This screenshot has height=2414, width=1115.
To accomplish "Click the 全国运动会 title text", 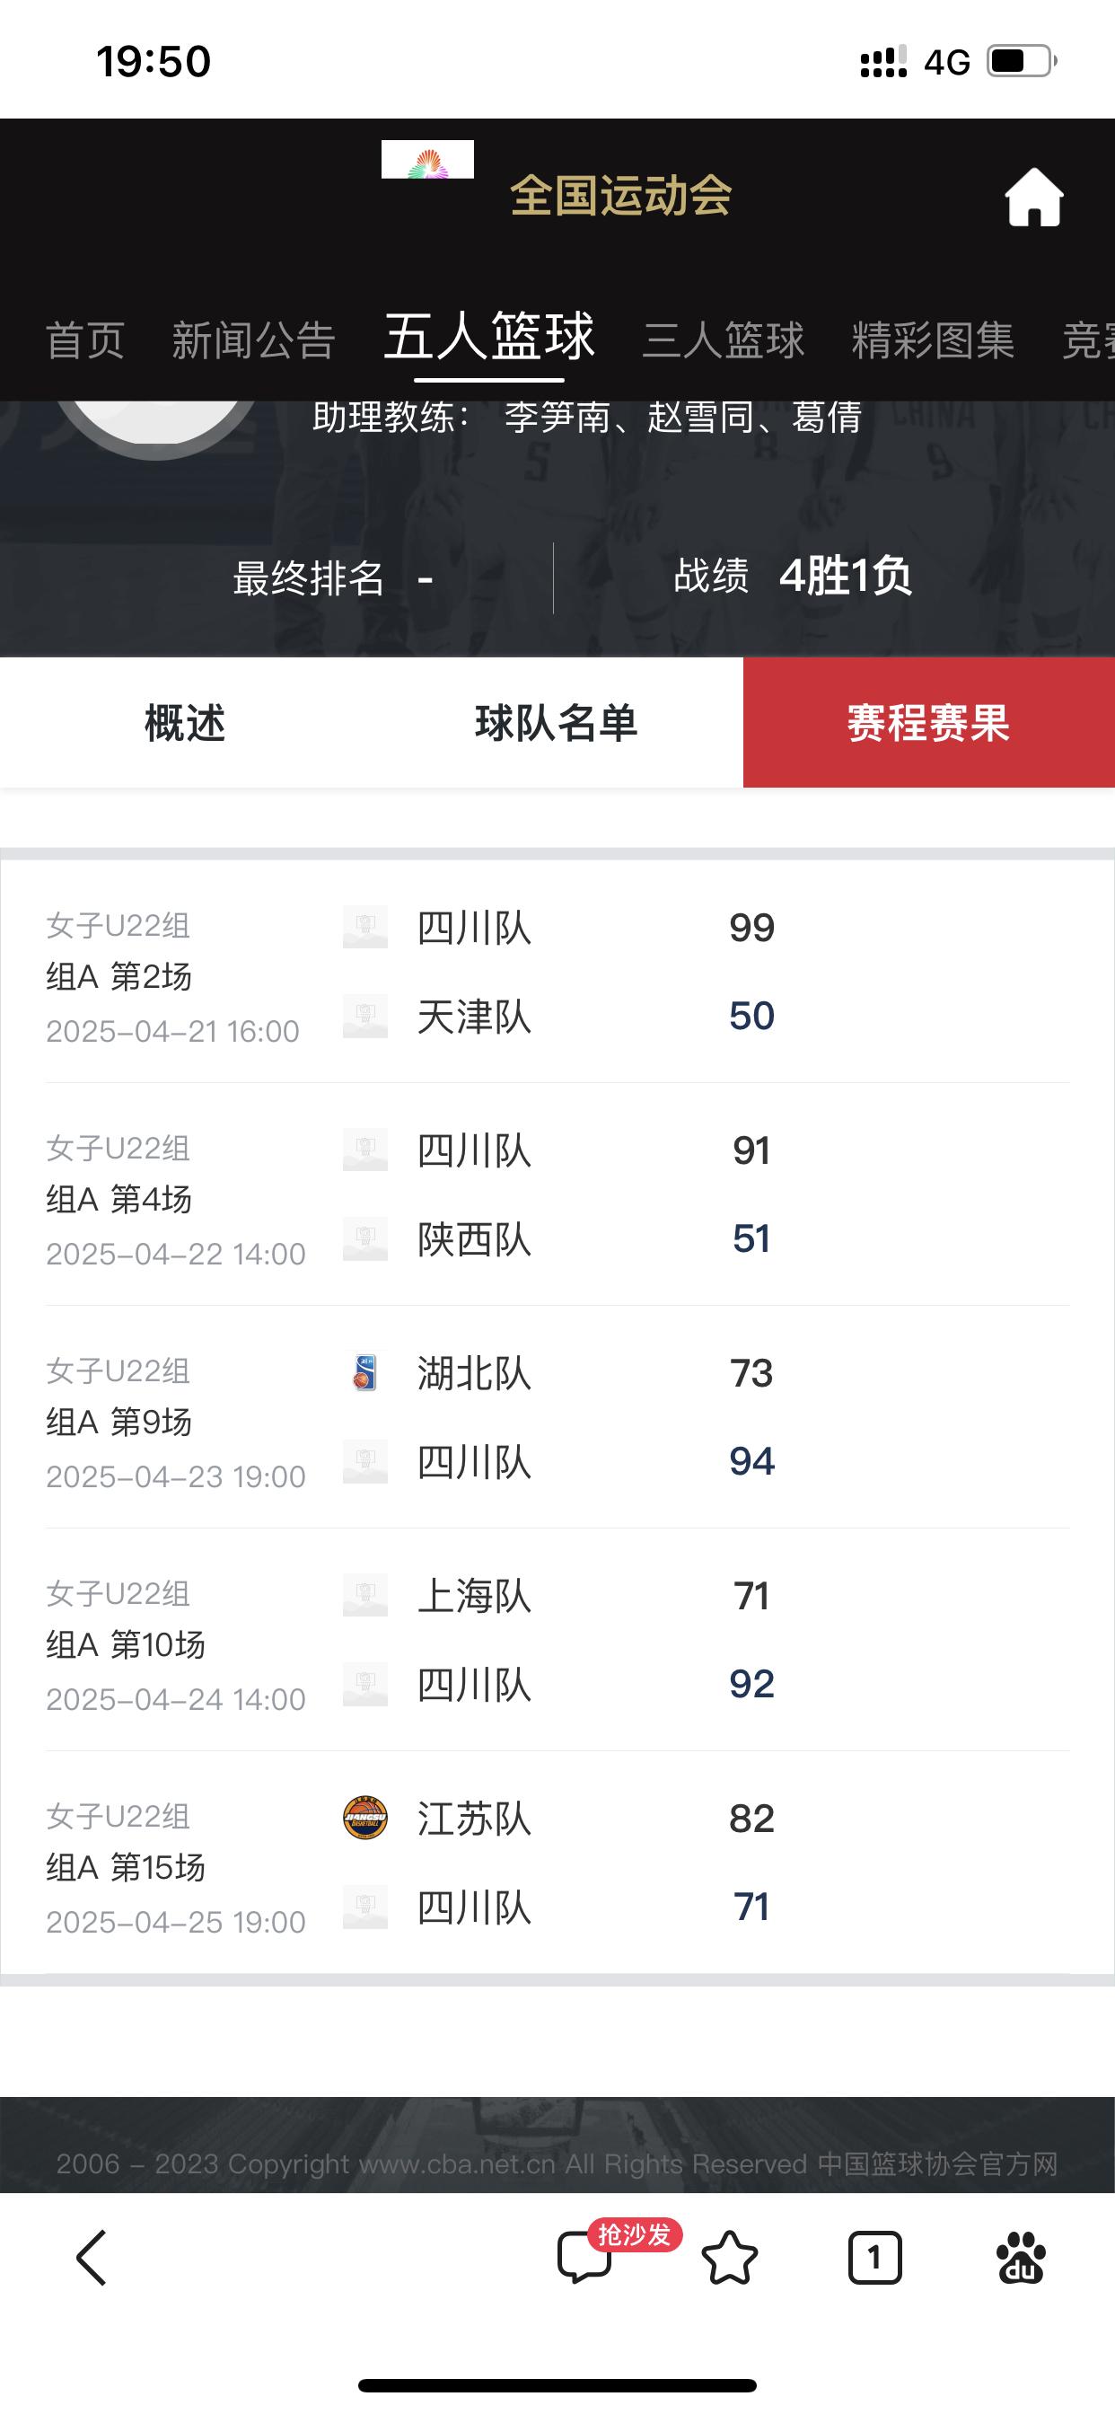I will (x=620, y=196).
